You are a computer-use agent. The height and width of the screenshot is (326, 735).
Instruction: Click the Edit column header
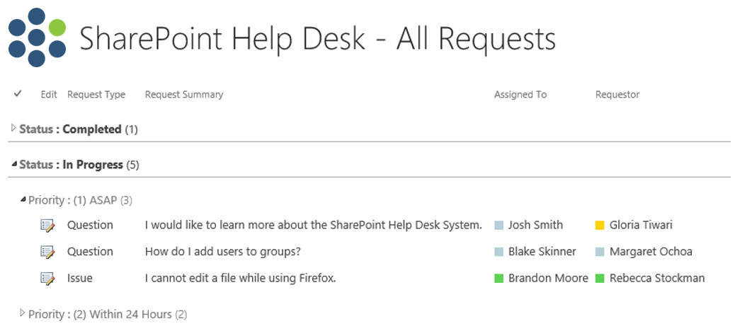49,95
